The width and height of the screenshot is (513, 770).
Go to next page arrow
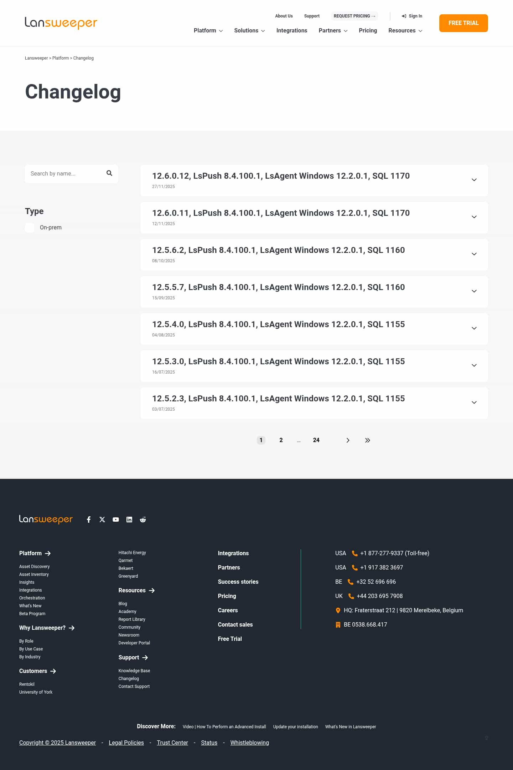point(348,440)
